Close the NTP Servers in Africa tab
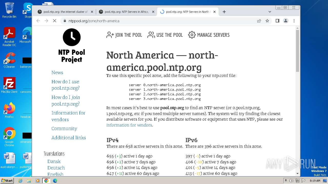This screenshot has width=328, height=184. click(153, 12)
